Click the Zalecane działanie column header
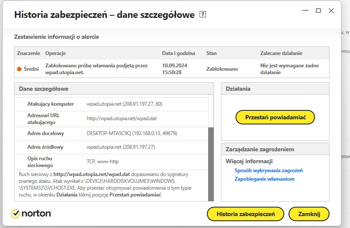This screenshot has height=228, width=350. pos(281,53)
